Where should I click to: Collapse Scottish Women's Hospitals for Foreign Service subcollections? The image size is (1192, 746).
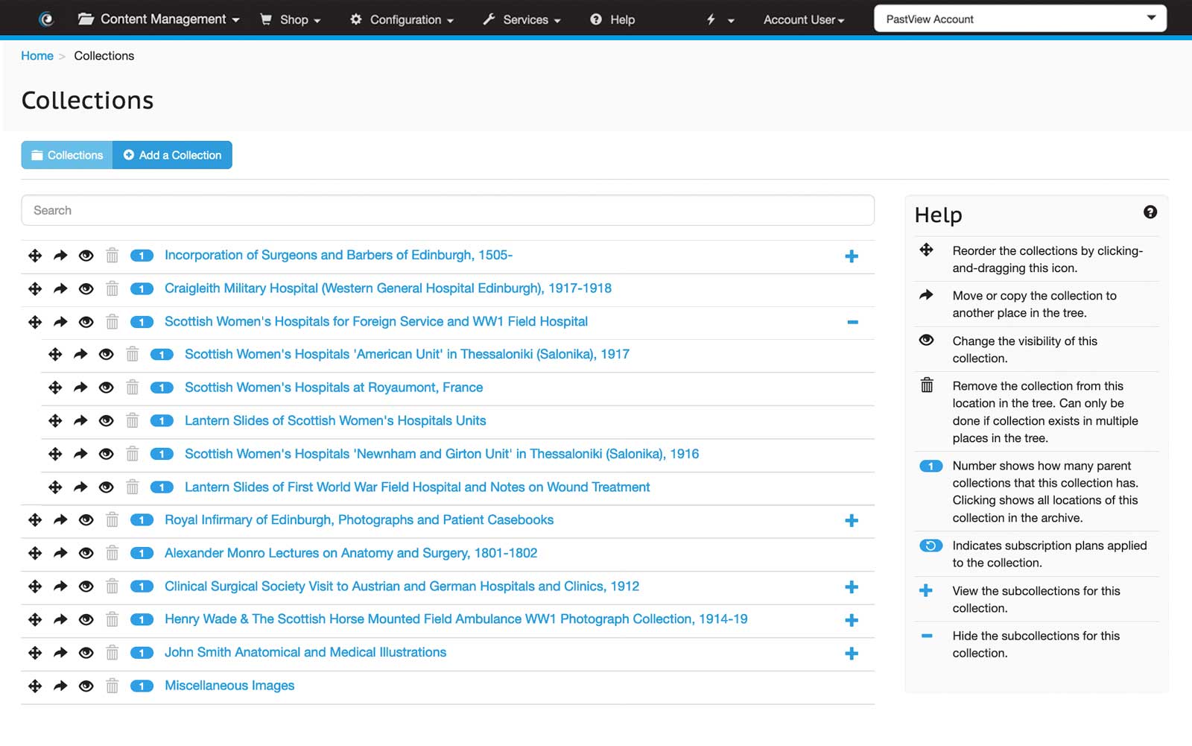852,322
